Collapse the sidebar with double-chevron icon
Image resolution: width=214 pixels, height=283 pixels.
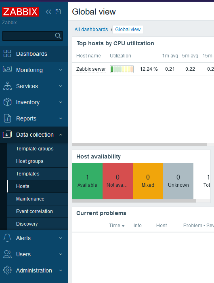click(x=48, y=12)
